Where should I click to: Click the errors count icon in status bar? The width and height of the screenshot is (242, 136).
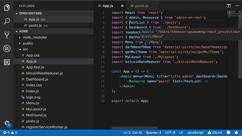point(6,133)
